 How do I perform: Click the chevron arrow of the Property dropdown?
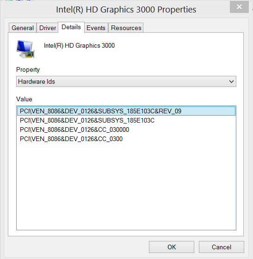coord(231,81)
